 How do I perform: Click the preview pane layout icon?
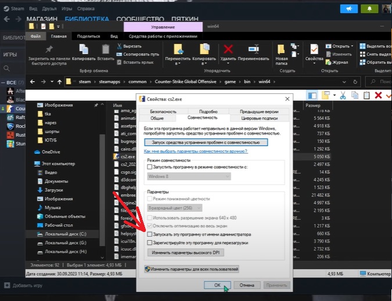[312, 95]
